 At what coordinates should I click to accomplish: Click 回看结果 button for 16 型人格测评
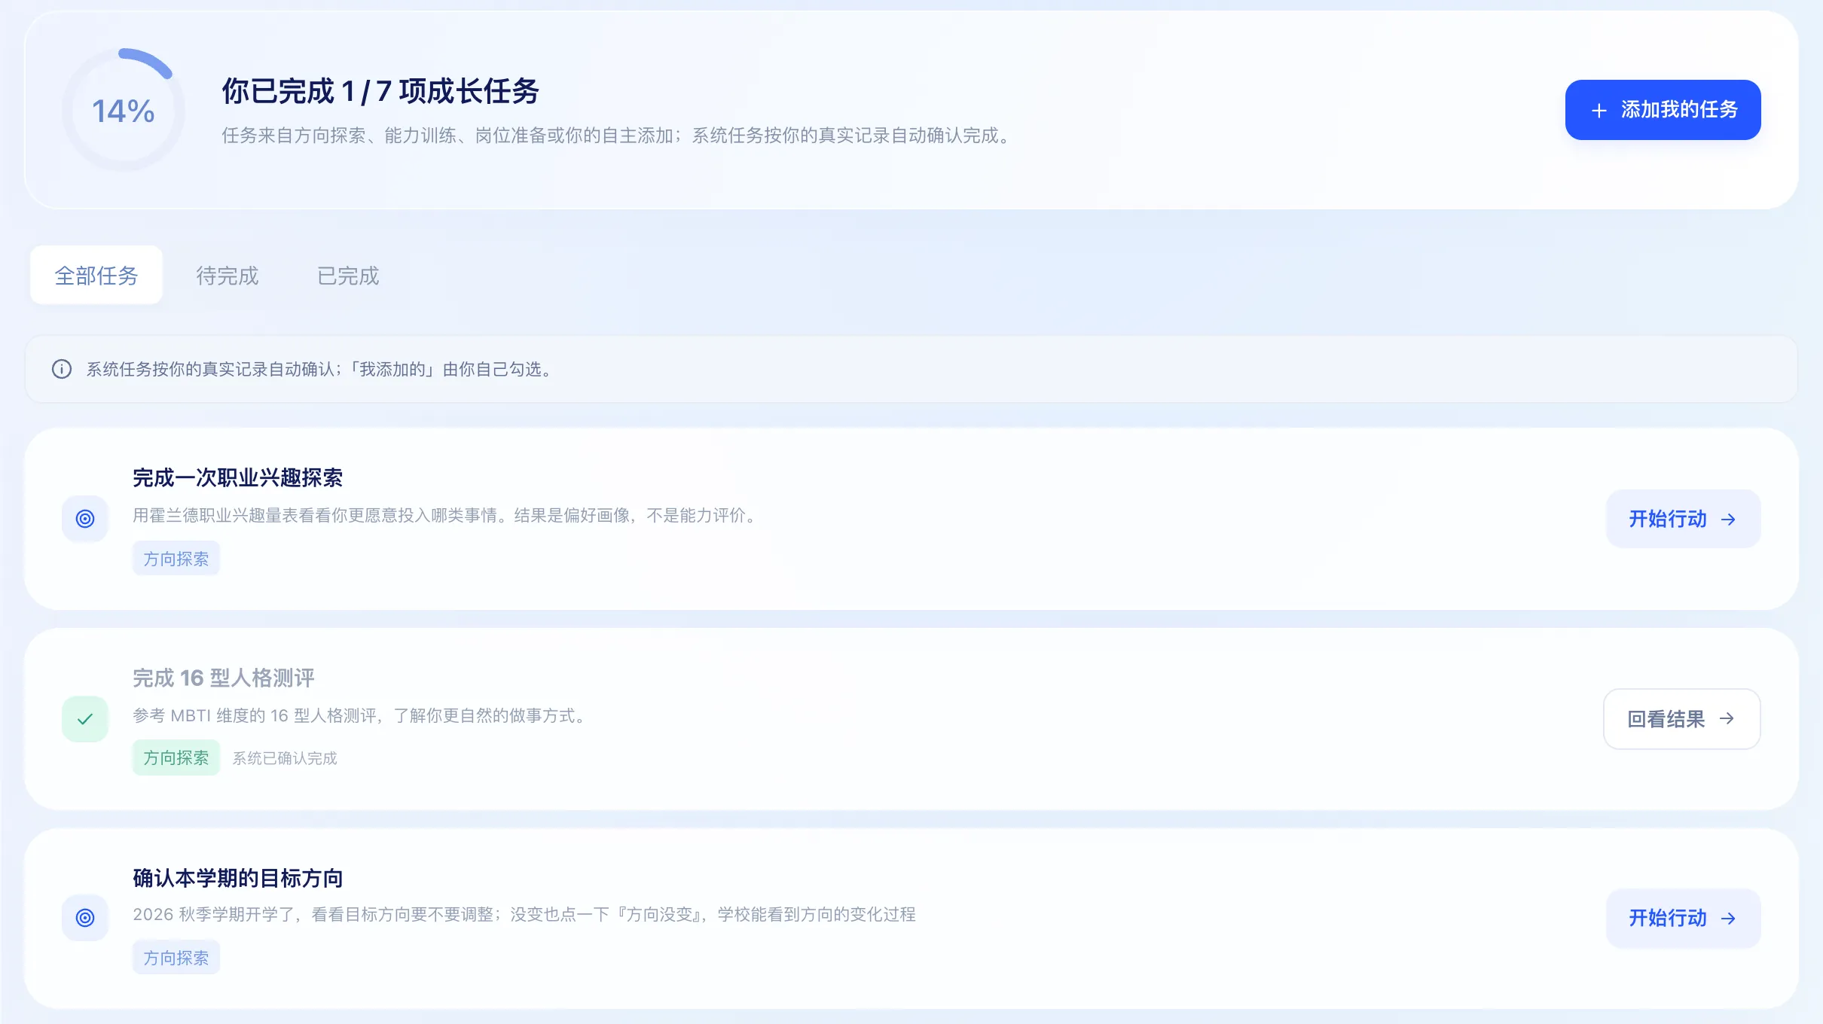1681,719
